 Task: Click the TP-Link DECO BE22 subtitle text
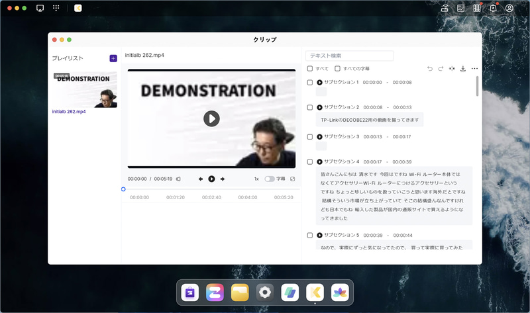point(370,120)
